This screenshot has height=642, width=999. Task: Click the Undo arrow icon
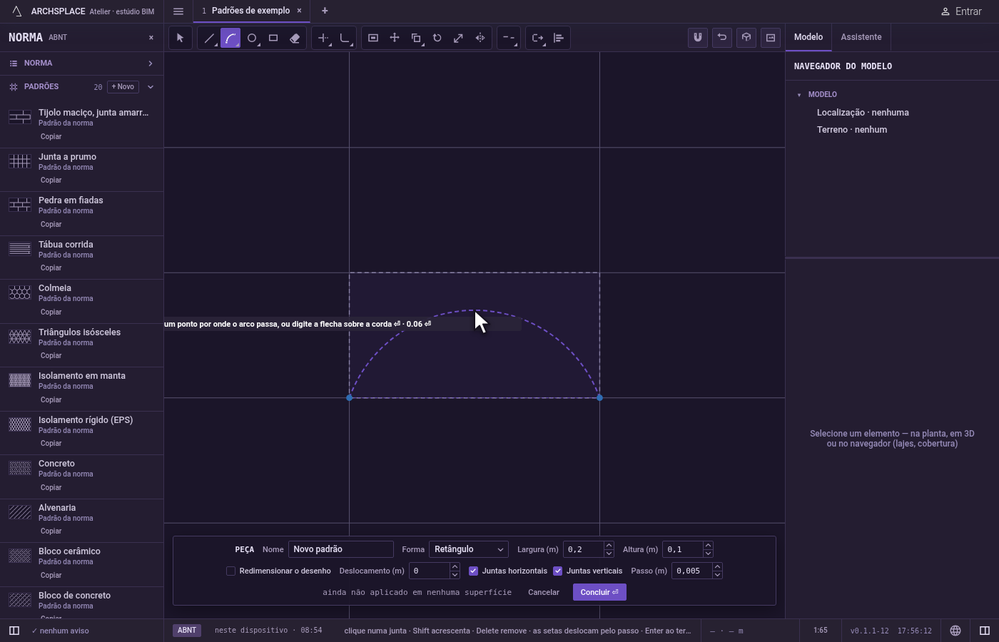point(722,38)
